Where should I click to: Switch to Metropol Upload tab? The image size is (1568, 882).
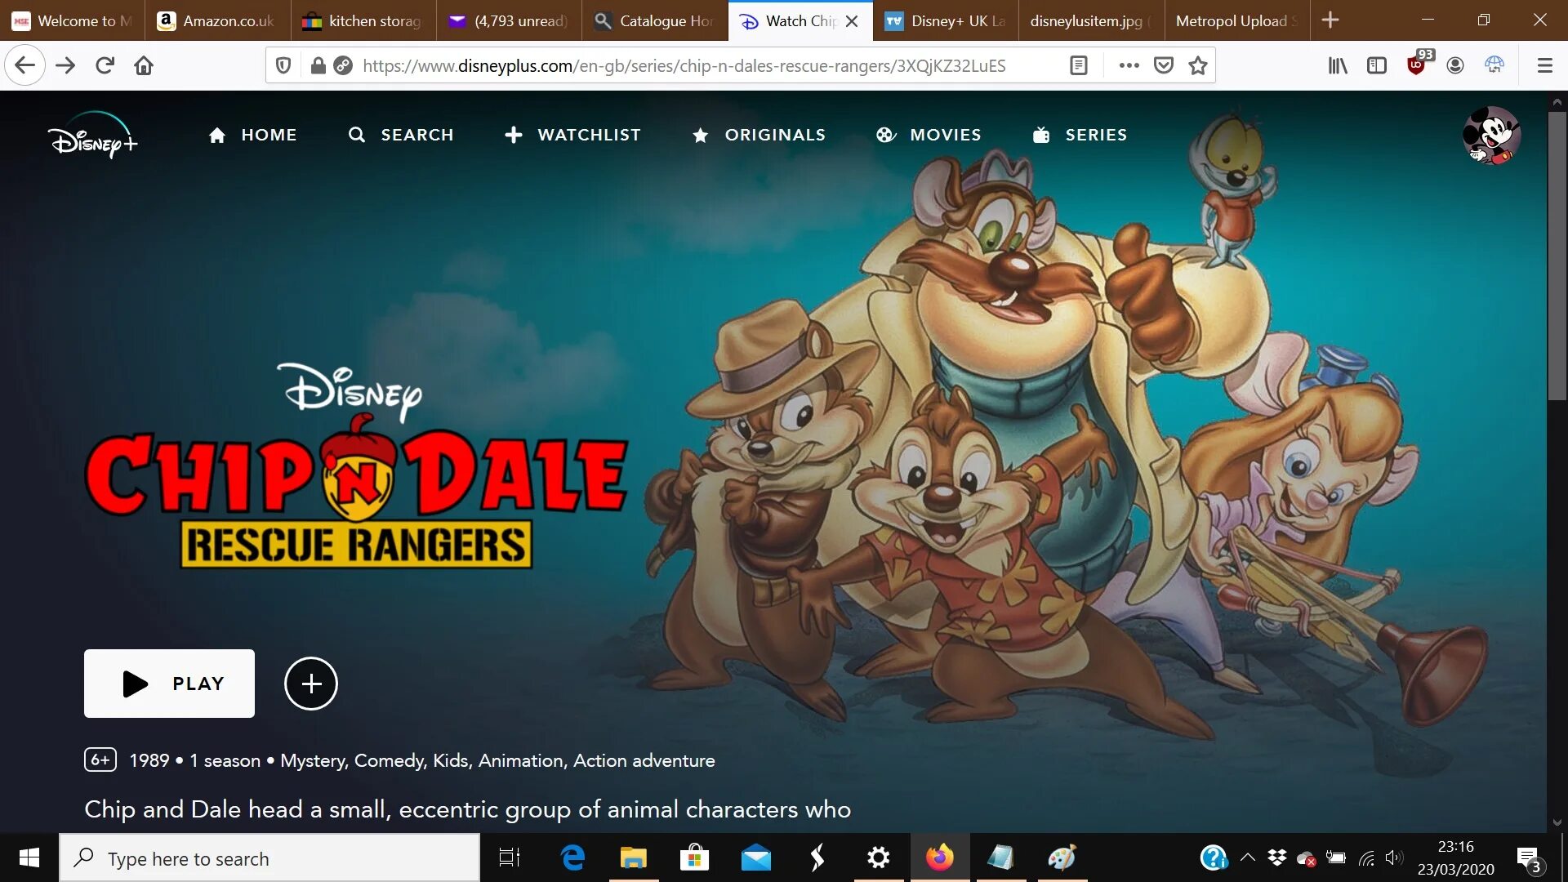(x=1236, y=20)
